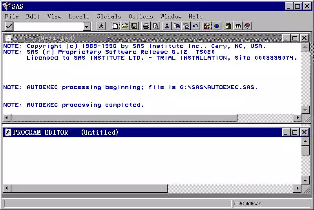Click the Copy toolbar icon

177,26
